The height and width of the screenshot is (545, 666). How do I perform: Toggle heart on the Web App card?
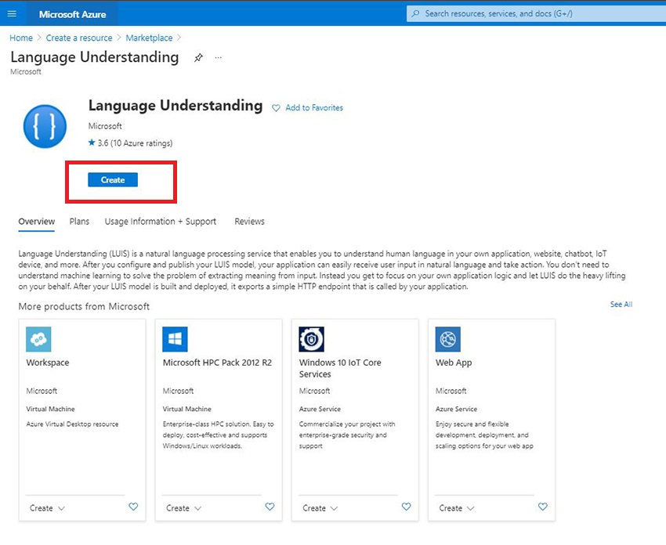pyautogui.click(x=542, y=507)
